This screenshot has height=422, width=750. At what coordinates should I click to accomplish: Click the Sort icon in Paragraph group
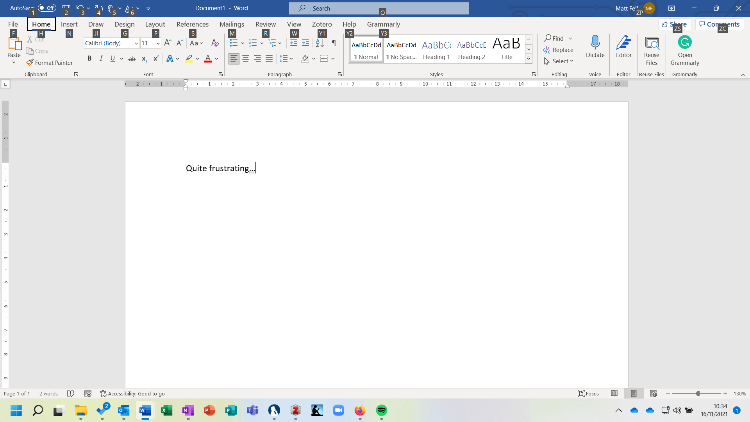pyautogui.click(x=320, y=43)
